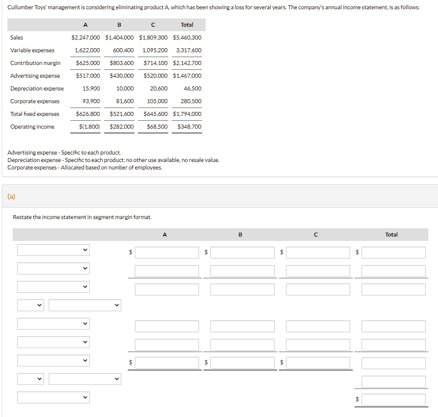Open the fifth row label dropdown
This screenshot has width=438, height=417.
click(53, 324)
